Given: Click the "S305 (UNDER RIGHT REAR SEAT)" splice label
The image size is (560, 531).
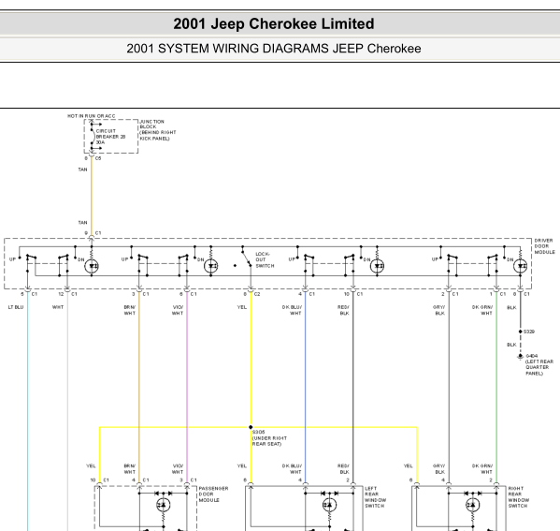Looking at the screenshot, I should 269,438.
